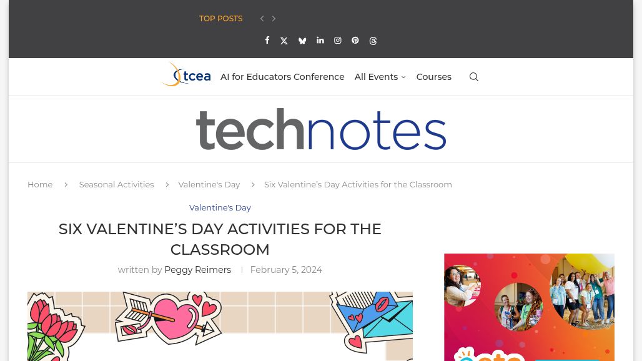Open the Instagram social icon
642x361 pixels.
click(338, 41)
